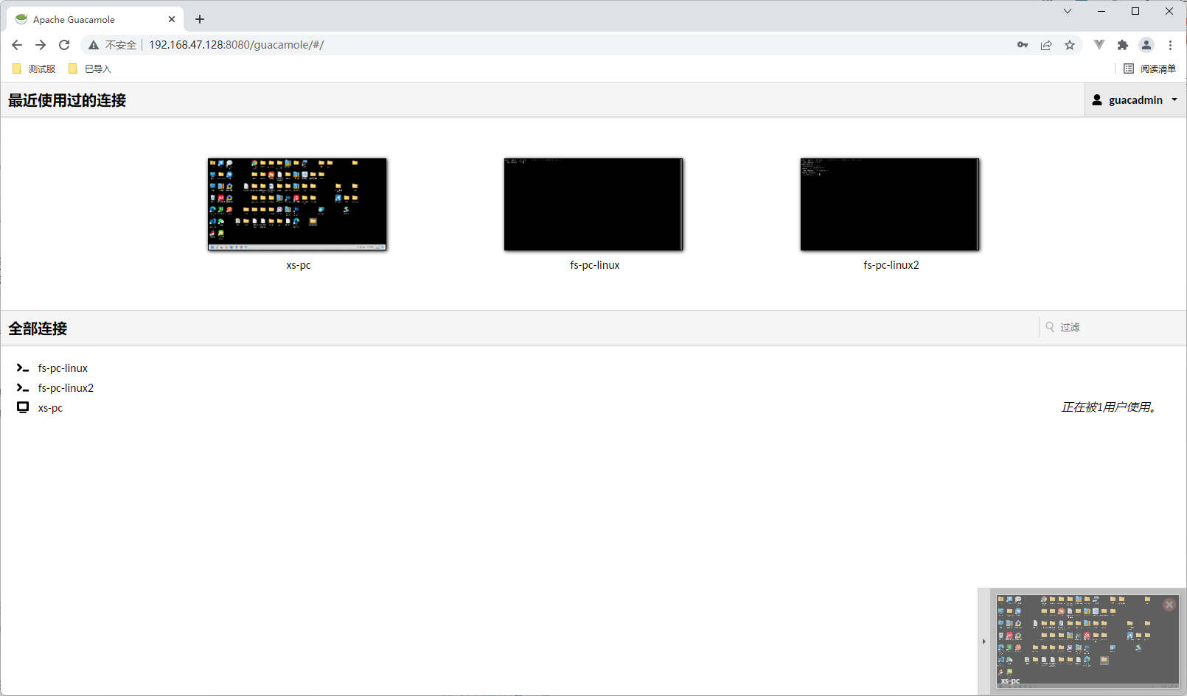This screenshot has width=1187, height=696.
Task: Open the xs-pc recent connection thumbnail
Action: (297, 204)
